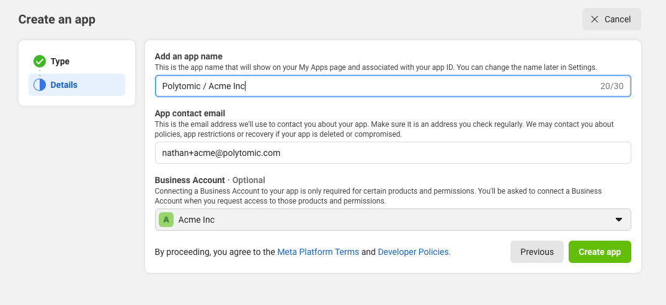
Task: Click the green checkmark icon beside Type
Action: pos(40,61)
